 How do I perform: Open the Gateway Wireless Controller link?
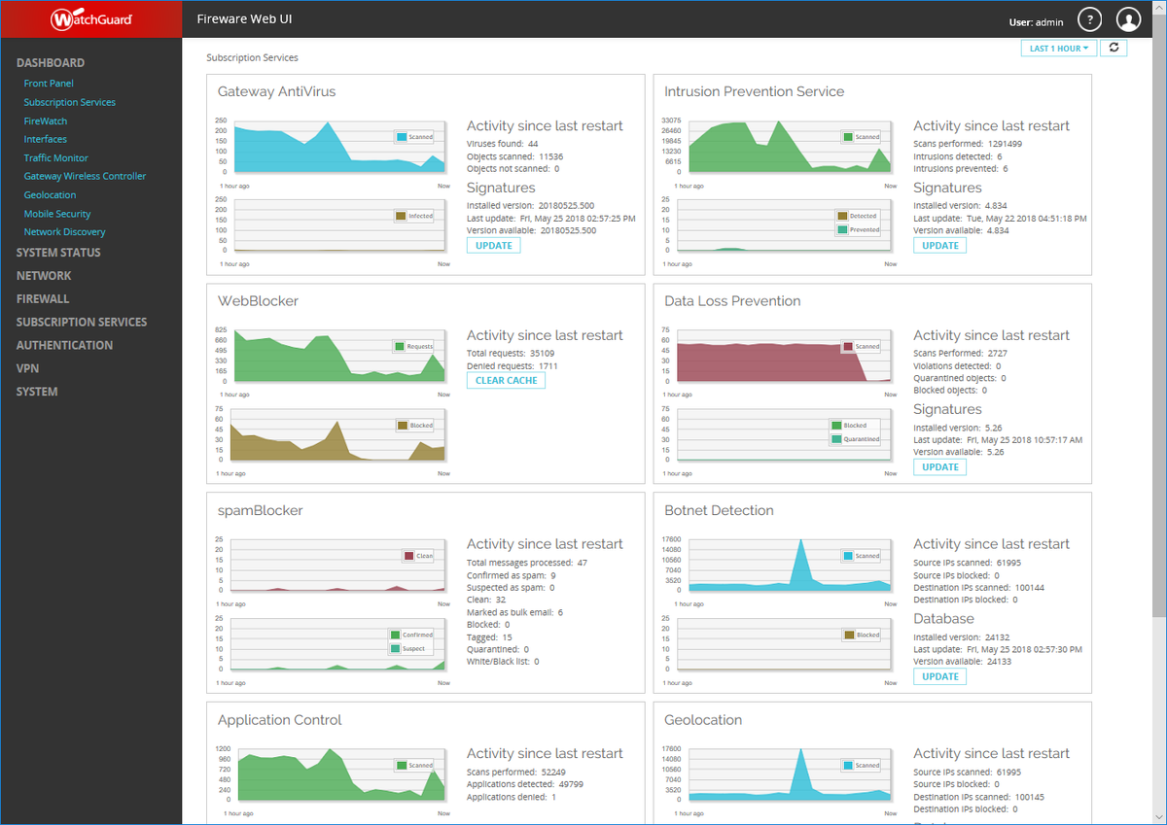86,176
